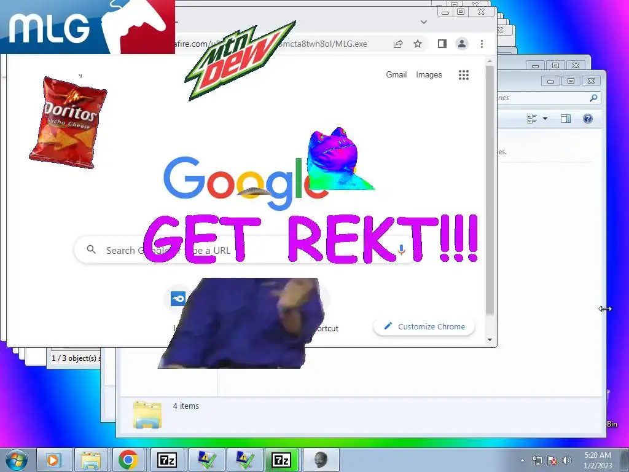629x472 pixels.
Task: Click the Chrome address bar URL
Action: click(271, 44)
